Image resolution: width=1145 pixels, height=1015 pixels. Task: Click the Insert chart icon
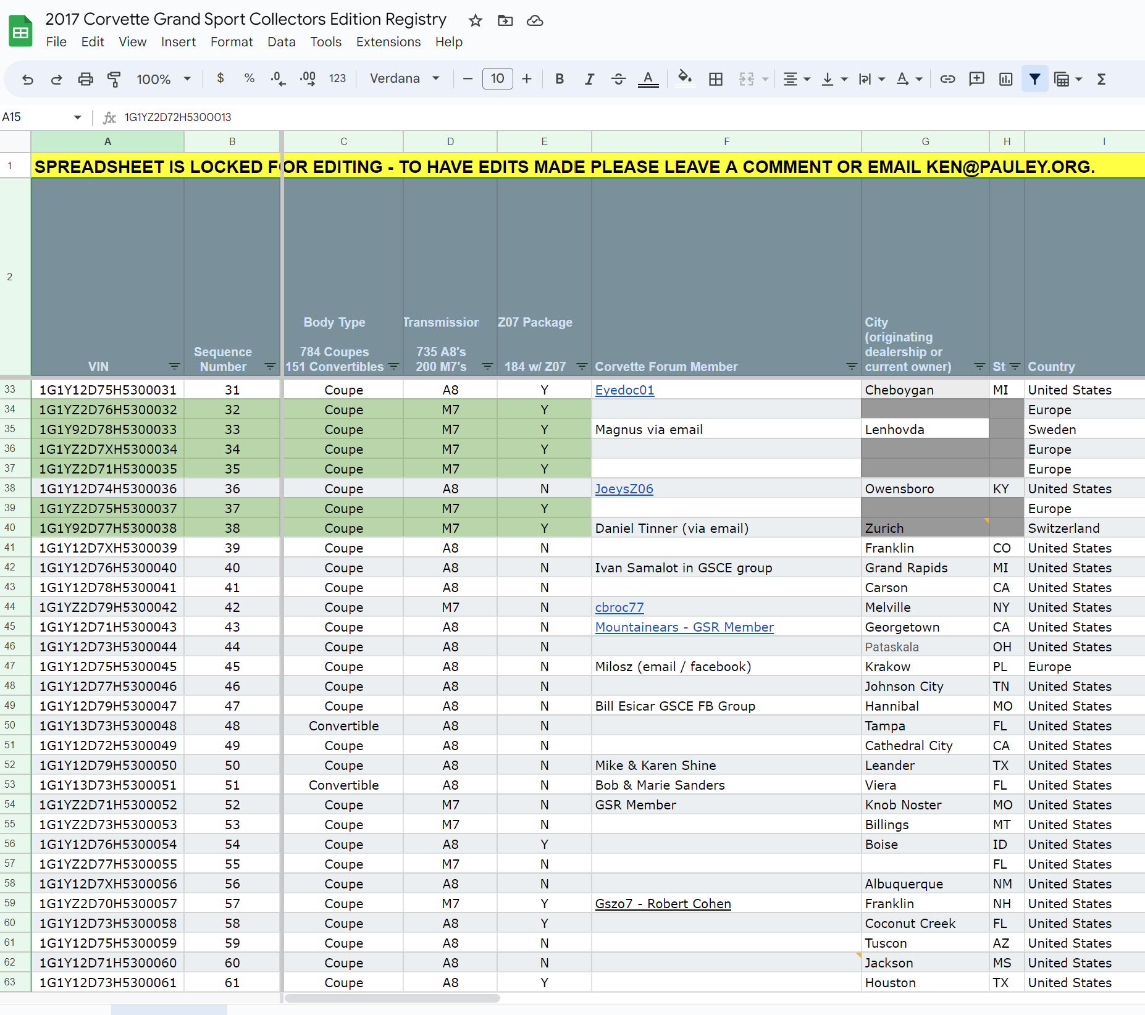pyautogui.click(x=1005, y=79)
